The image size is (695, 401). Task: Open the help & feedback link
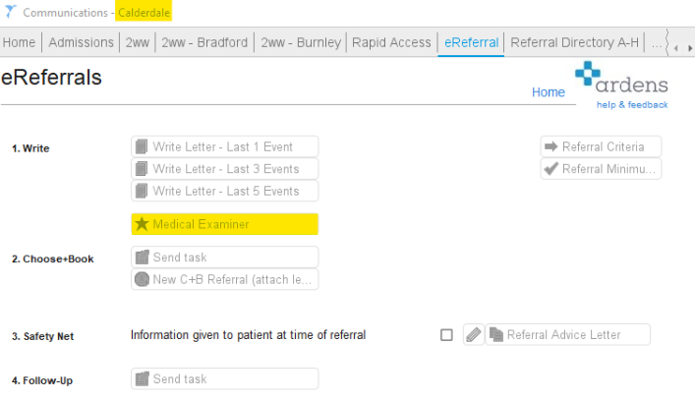tap(632, 105)
